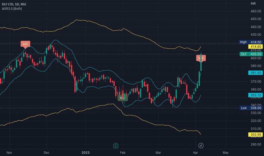264x156 pixels.
Task: Click the High 418.50 price label
Action: [250, 42]
